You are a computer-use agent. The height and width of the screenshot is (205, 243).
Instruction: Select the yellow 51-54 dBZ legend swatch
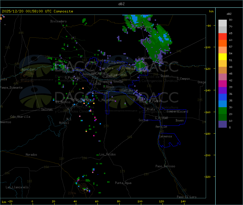tap(222, 57)
